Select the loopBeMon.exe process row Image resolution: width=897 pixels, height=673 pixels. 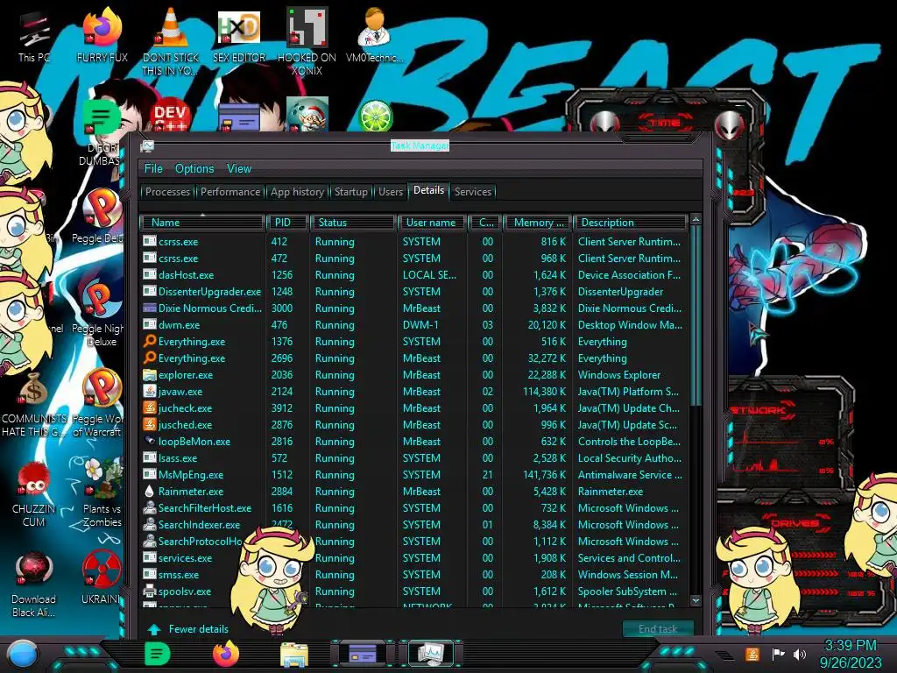click(414, 442)
